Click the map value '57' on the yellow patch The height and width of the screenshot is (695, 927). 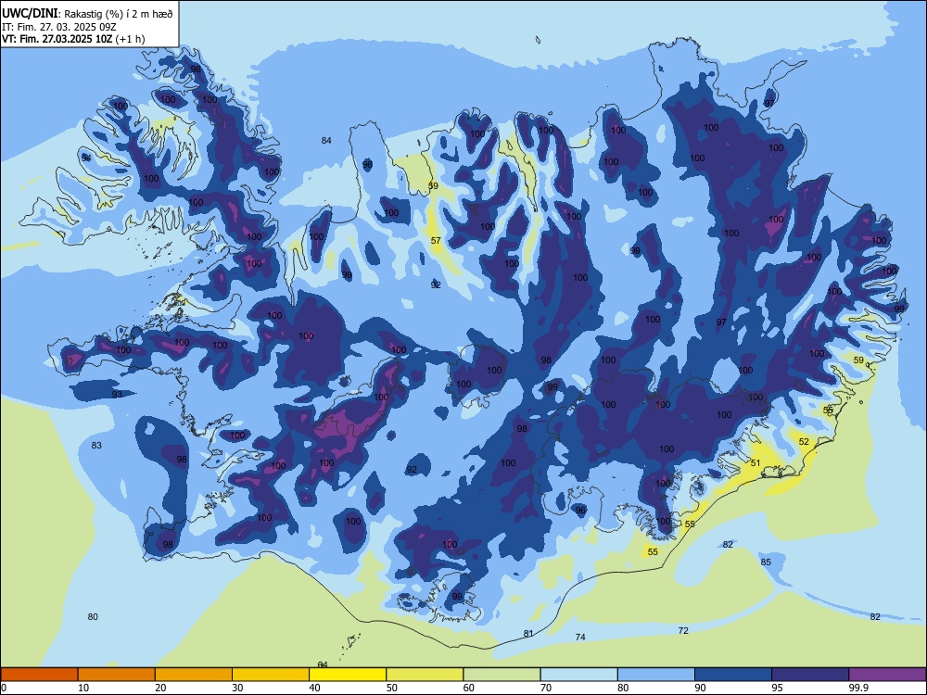(x=436, y=241)
